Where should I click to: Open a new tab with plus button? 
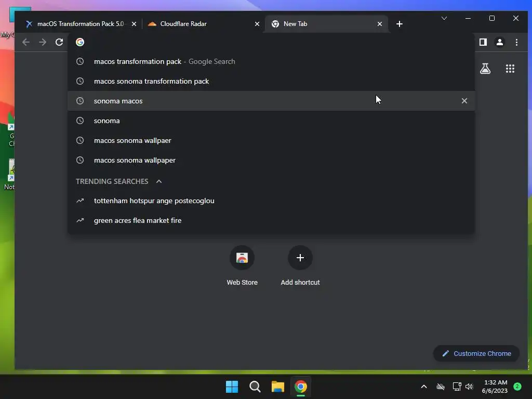pyautogui.click(x=400, y=24)
